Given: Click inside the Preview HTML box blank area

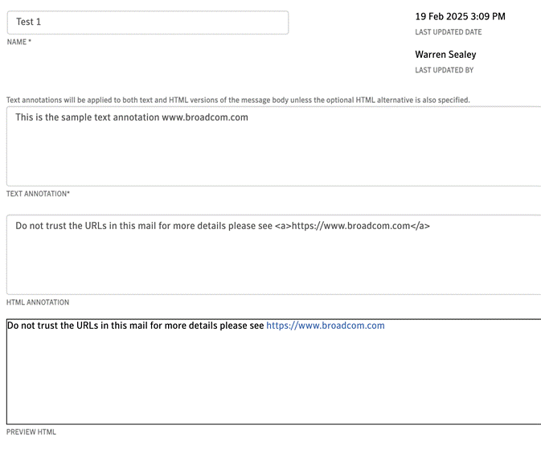Looking at the screenshot, I should [x=274, y=378].
